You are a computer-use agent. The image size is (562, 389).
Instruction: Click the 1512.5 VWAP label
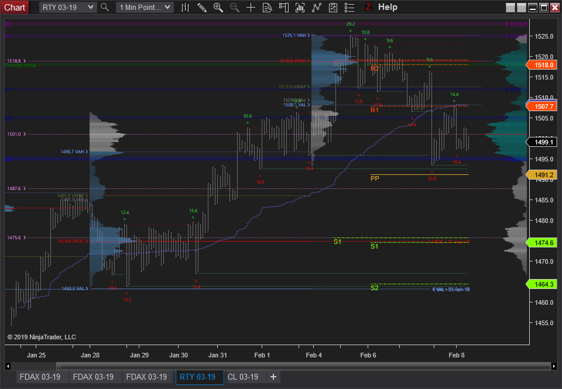pyautogui.click(x=294, y=87)
